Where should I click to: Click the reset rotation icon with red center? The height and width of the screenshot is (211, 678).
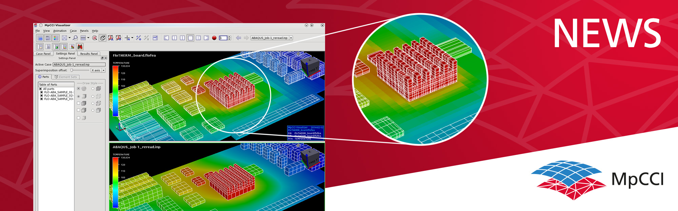pos(95,38)
